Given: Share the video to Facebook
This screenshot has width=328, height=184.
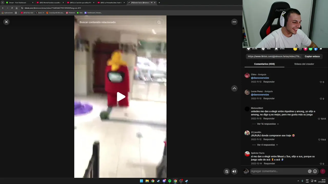Looking at the screenshot, I should pyautogui.click(x=316, y=49).
